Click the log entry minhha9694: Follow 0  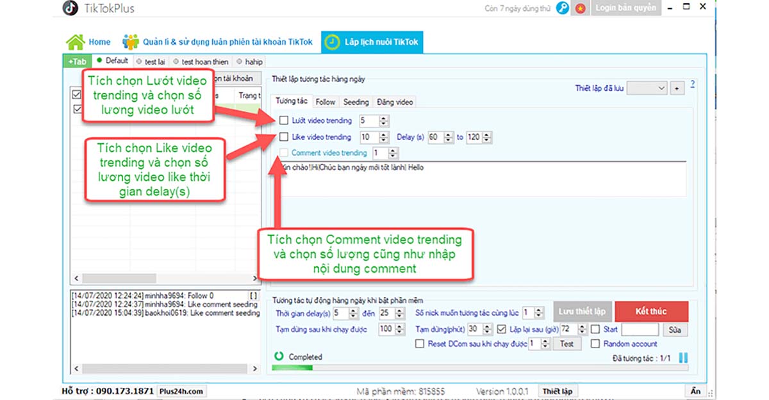point(142,296)
